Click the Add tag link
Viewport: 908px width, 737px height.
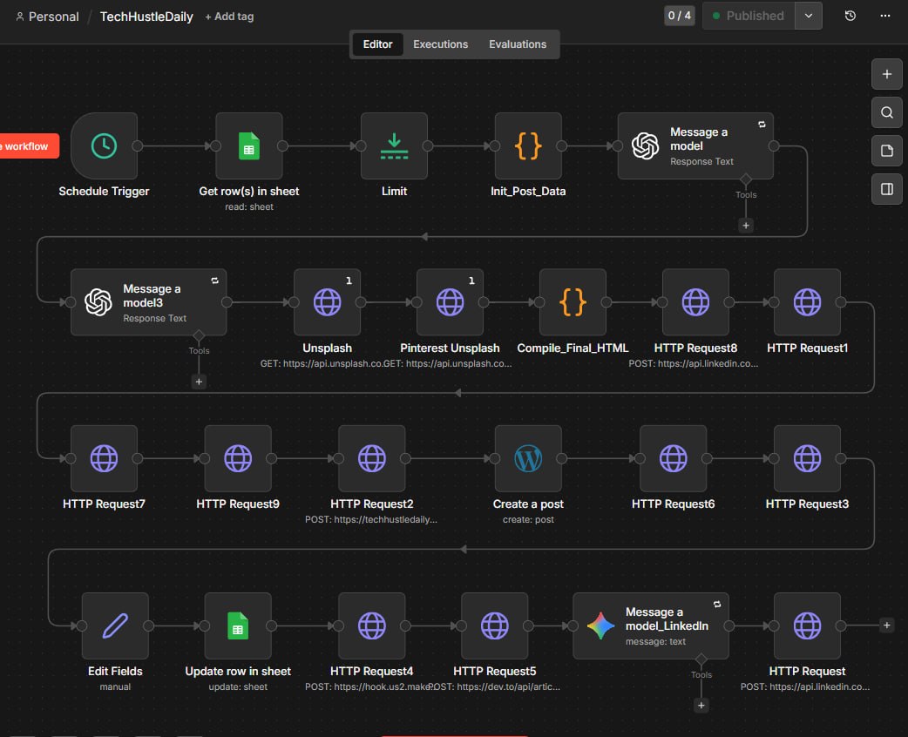coord(229,17)
